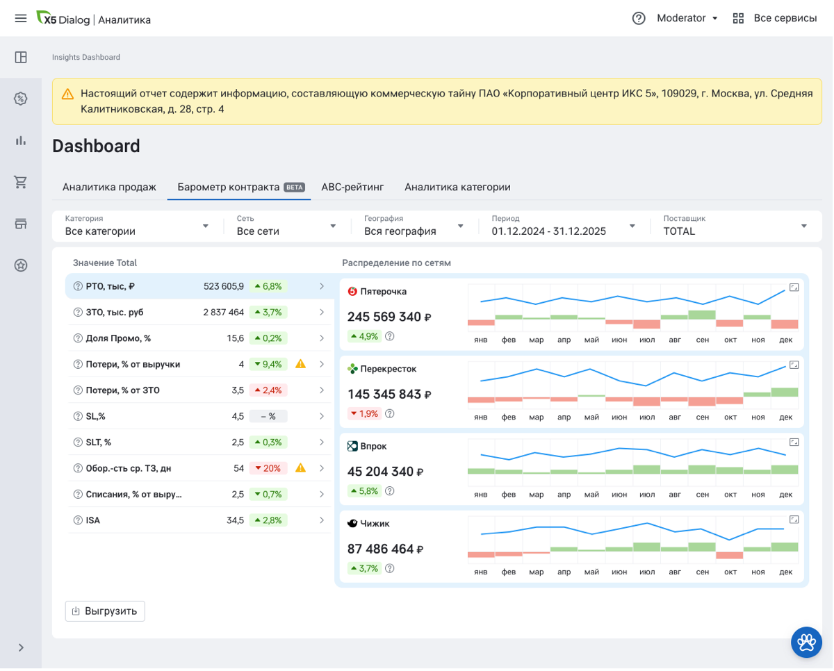Open the Категория dropdown
Image resolution: width=834 pixels, height=671 pixels.
coord(138,226)
